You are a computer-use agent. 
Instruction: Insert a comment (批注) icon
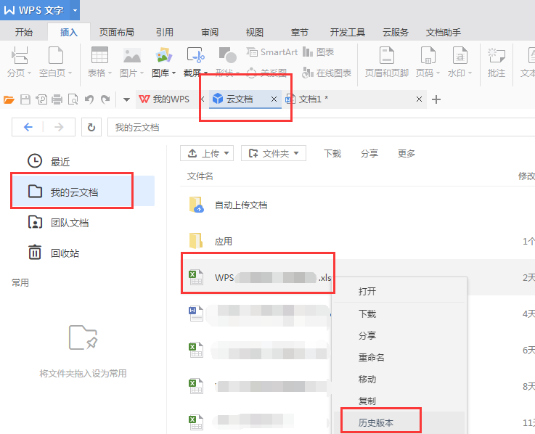pyautogui.click(x=496, y=56)
